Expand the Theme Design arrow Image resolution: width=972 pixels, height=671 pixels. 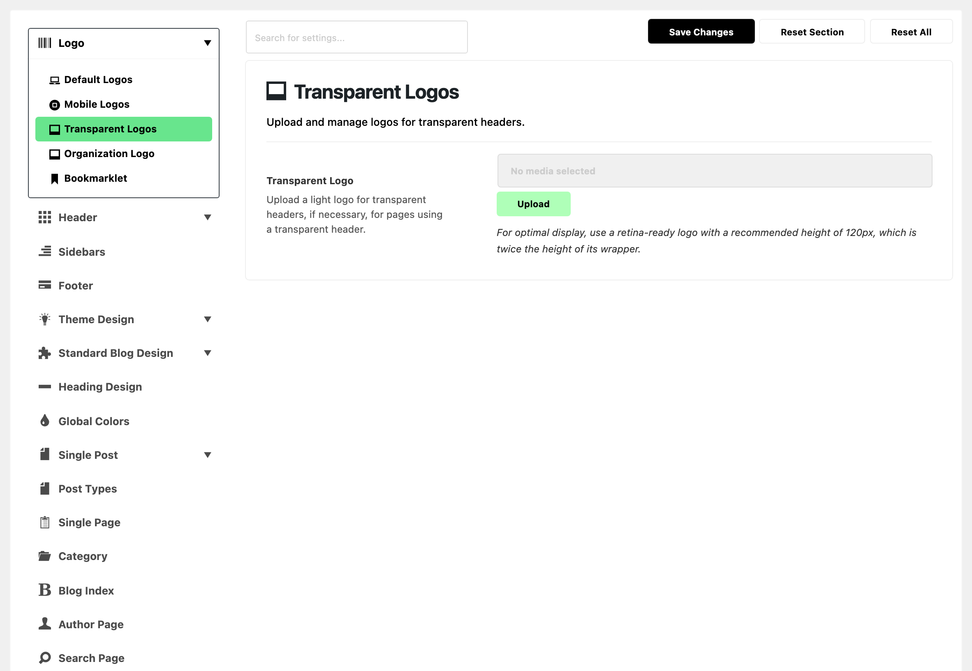click(208, 319)
